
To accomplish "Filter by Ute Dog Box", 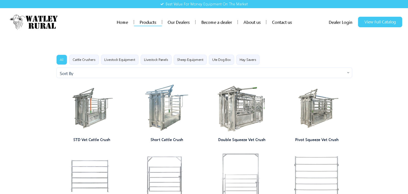I will [x=221, y=60].
